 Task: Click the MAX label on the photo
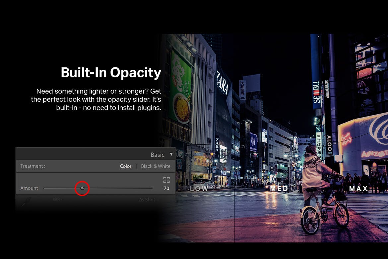(x=358, y=189)
